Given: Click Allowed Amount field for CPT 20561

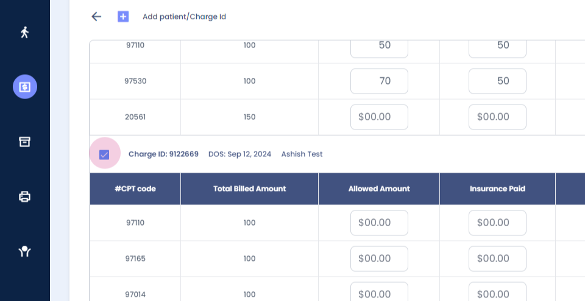Looking at the screenshot, I should coord(379,117).
